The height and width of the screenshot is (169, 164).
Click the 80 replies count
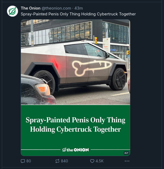pos(29,161)
